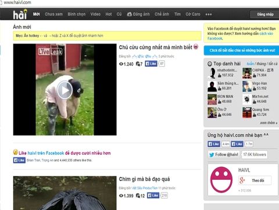Click the Đăng ảnh upload icon
The image size is (279, 210).
(x=129, y=14)
